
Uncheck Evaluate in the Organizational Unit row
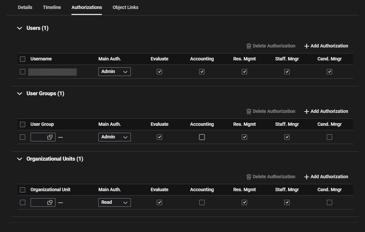159,202
